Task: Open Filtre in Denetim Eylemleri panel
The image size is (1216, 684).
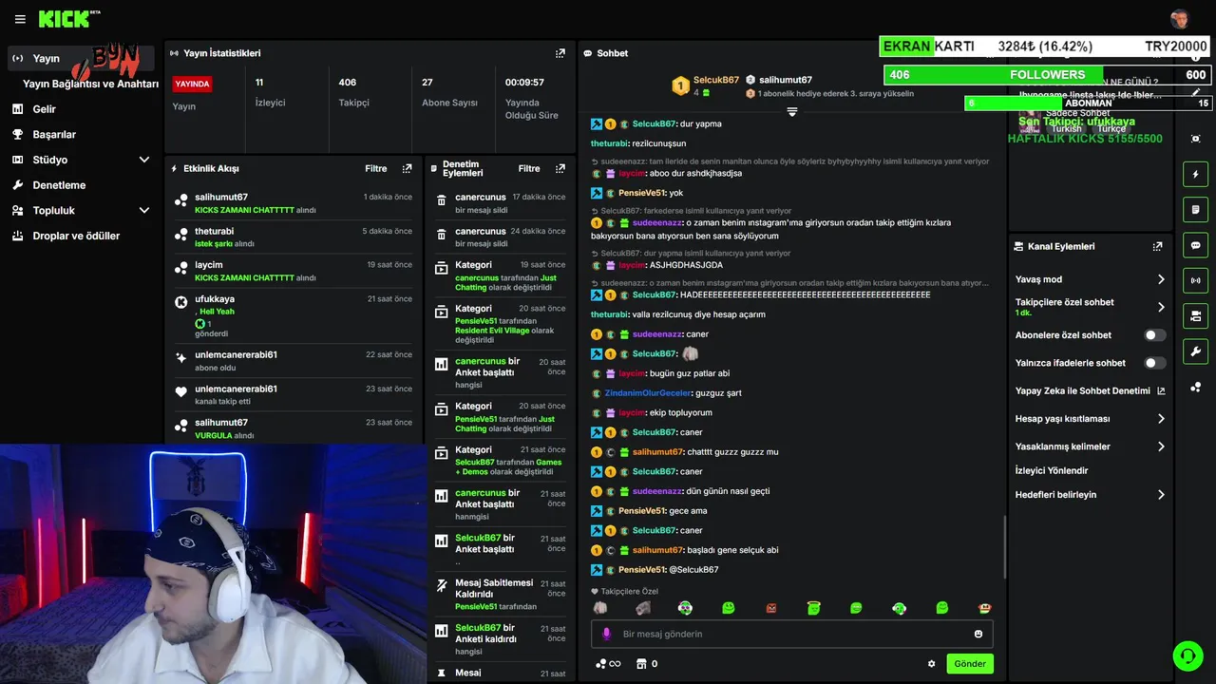Action: tap(529, 168)
